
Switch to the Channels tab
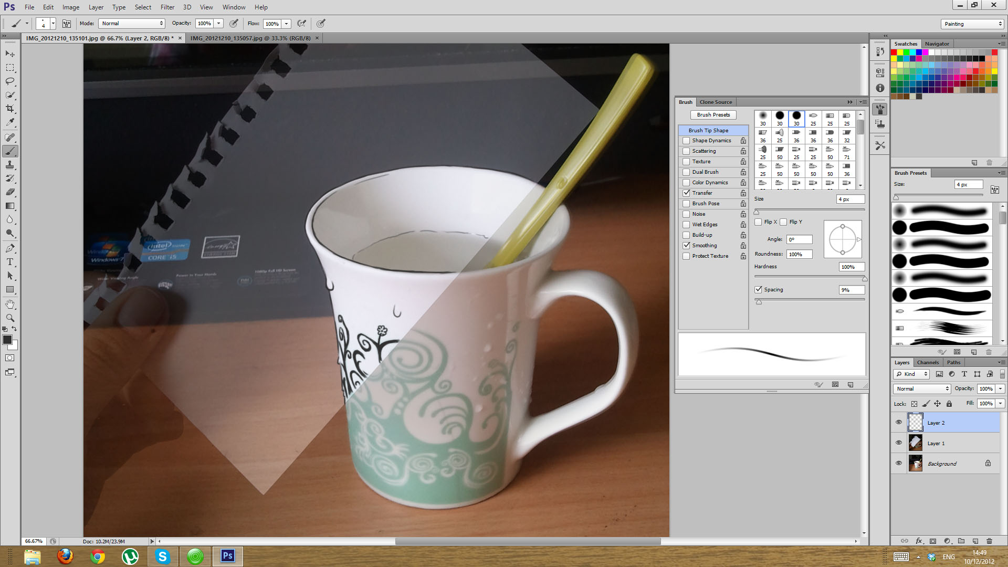(x=928, y=363)
